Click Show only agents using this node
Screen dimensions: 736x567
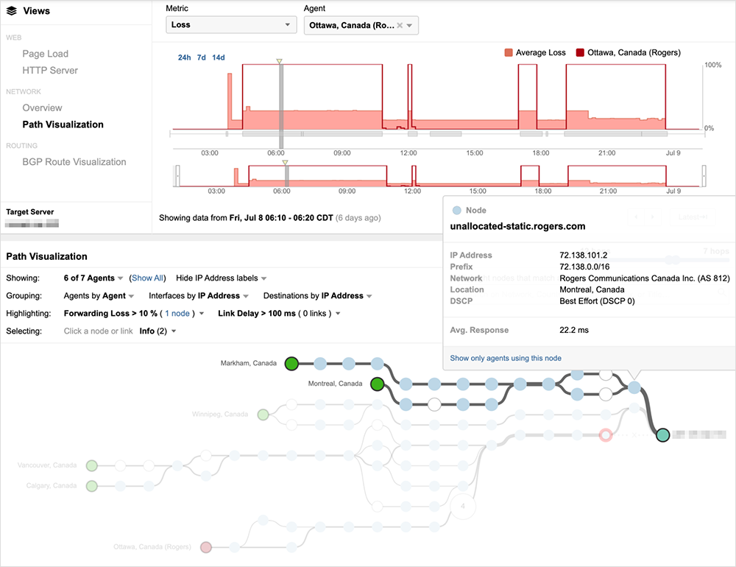[x=506, y=358]
